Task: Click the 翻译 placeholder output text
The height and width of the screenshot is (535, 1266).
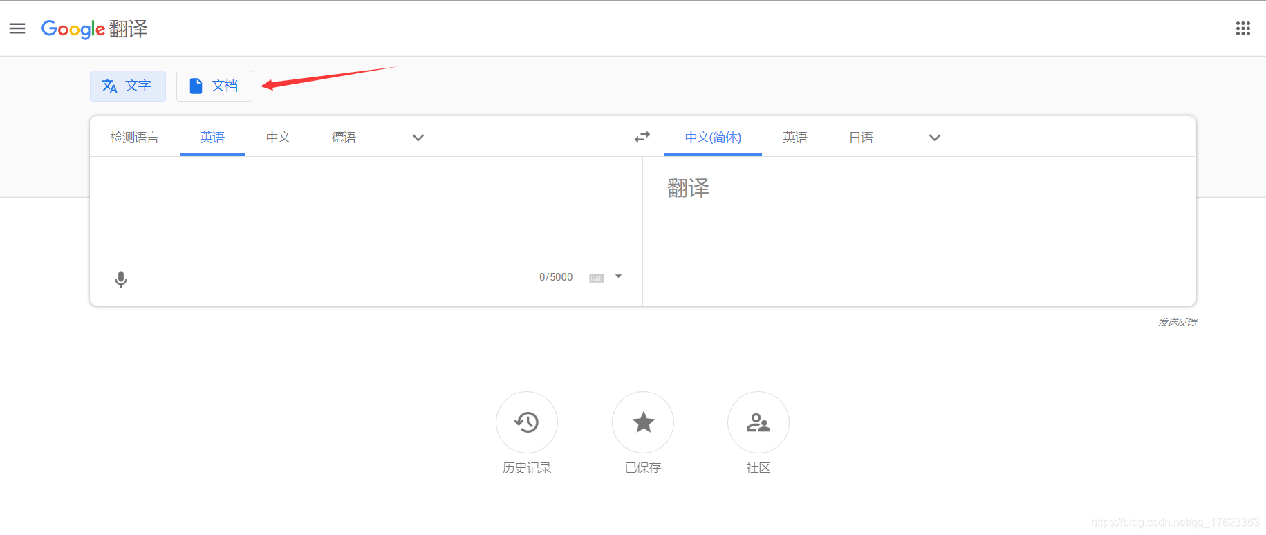Action: [688, 188]
